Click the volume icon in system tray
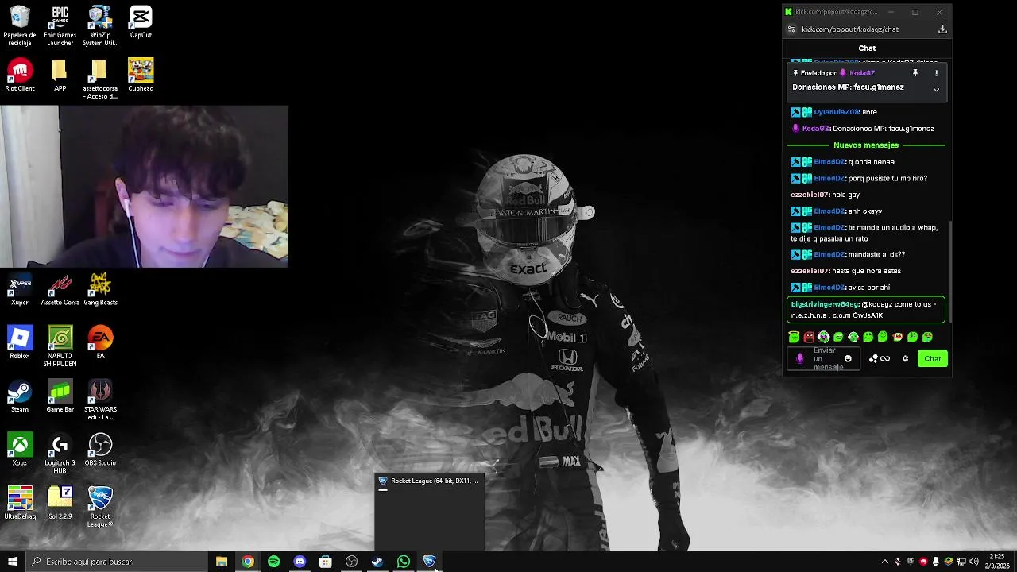 pyautogui.click(x=974, y=562)
